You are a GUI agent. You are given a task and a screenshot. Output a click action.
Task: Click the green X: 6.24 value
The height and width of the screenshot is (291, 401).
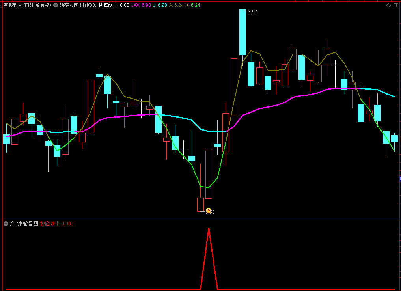pos(193,5)
